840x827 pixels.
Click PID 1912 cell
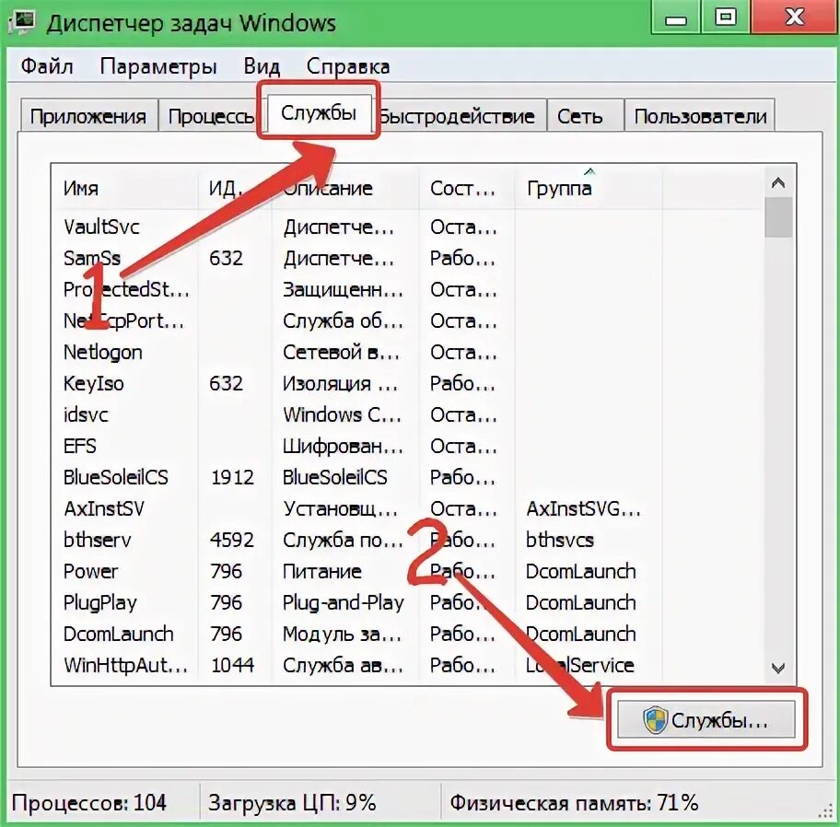(x=232, y=477)
